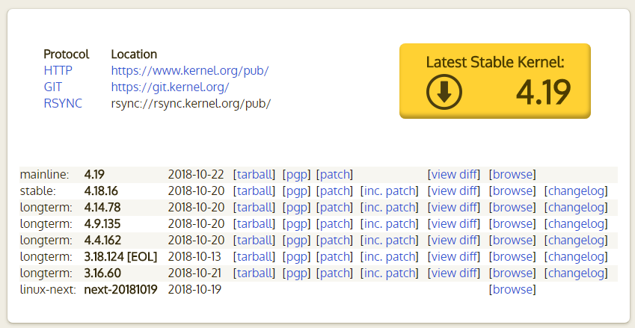Click the next-20181019 version text
Screen dimensions: 635x328
[x=120, y=290]
